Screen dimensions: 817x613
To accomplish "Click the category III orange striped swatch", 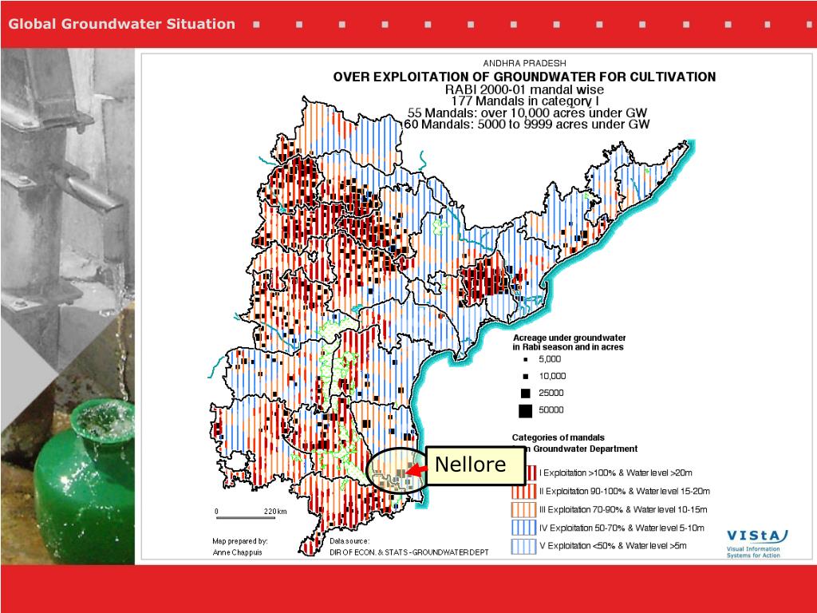I will point(523,509).
